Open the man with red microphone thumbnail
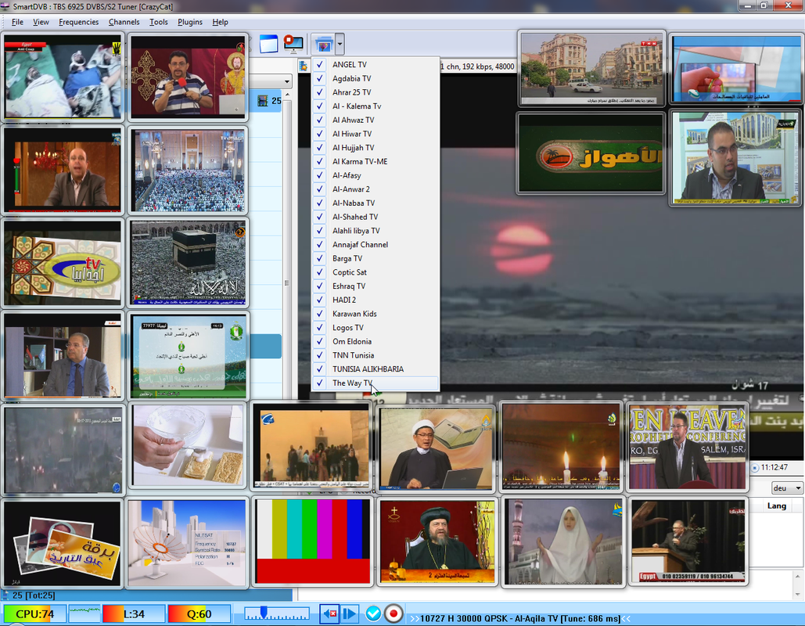The height and width of the screenshot is (626, 805). [x=188, y=77]
